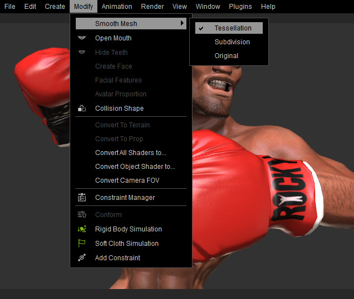Viewport: 354px width, 299px height.
Task: Select the checked Tessellation smoothing option
Action: [232, 28]
